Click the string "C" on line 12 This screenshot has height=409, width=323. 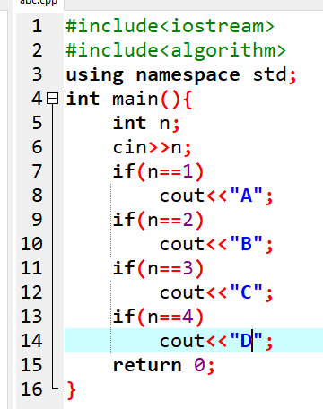(x=247, y=292)
